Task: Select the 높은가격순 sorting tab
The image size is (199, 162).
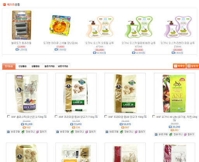Action: click(x=49, y=66)
